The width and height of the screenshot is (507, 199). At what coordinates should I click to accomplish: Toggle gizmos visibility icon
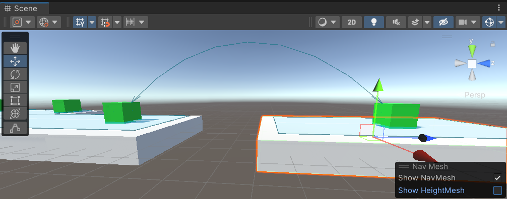[x=489, y=22]
